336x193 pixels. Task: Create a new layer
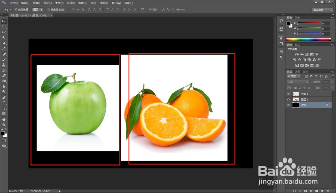(x=322, y=191)
